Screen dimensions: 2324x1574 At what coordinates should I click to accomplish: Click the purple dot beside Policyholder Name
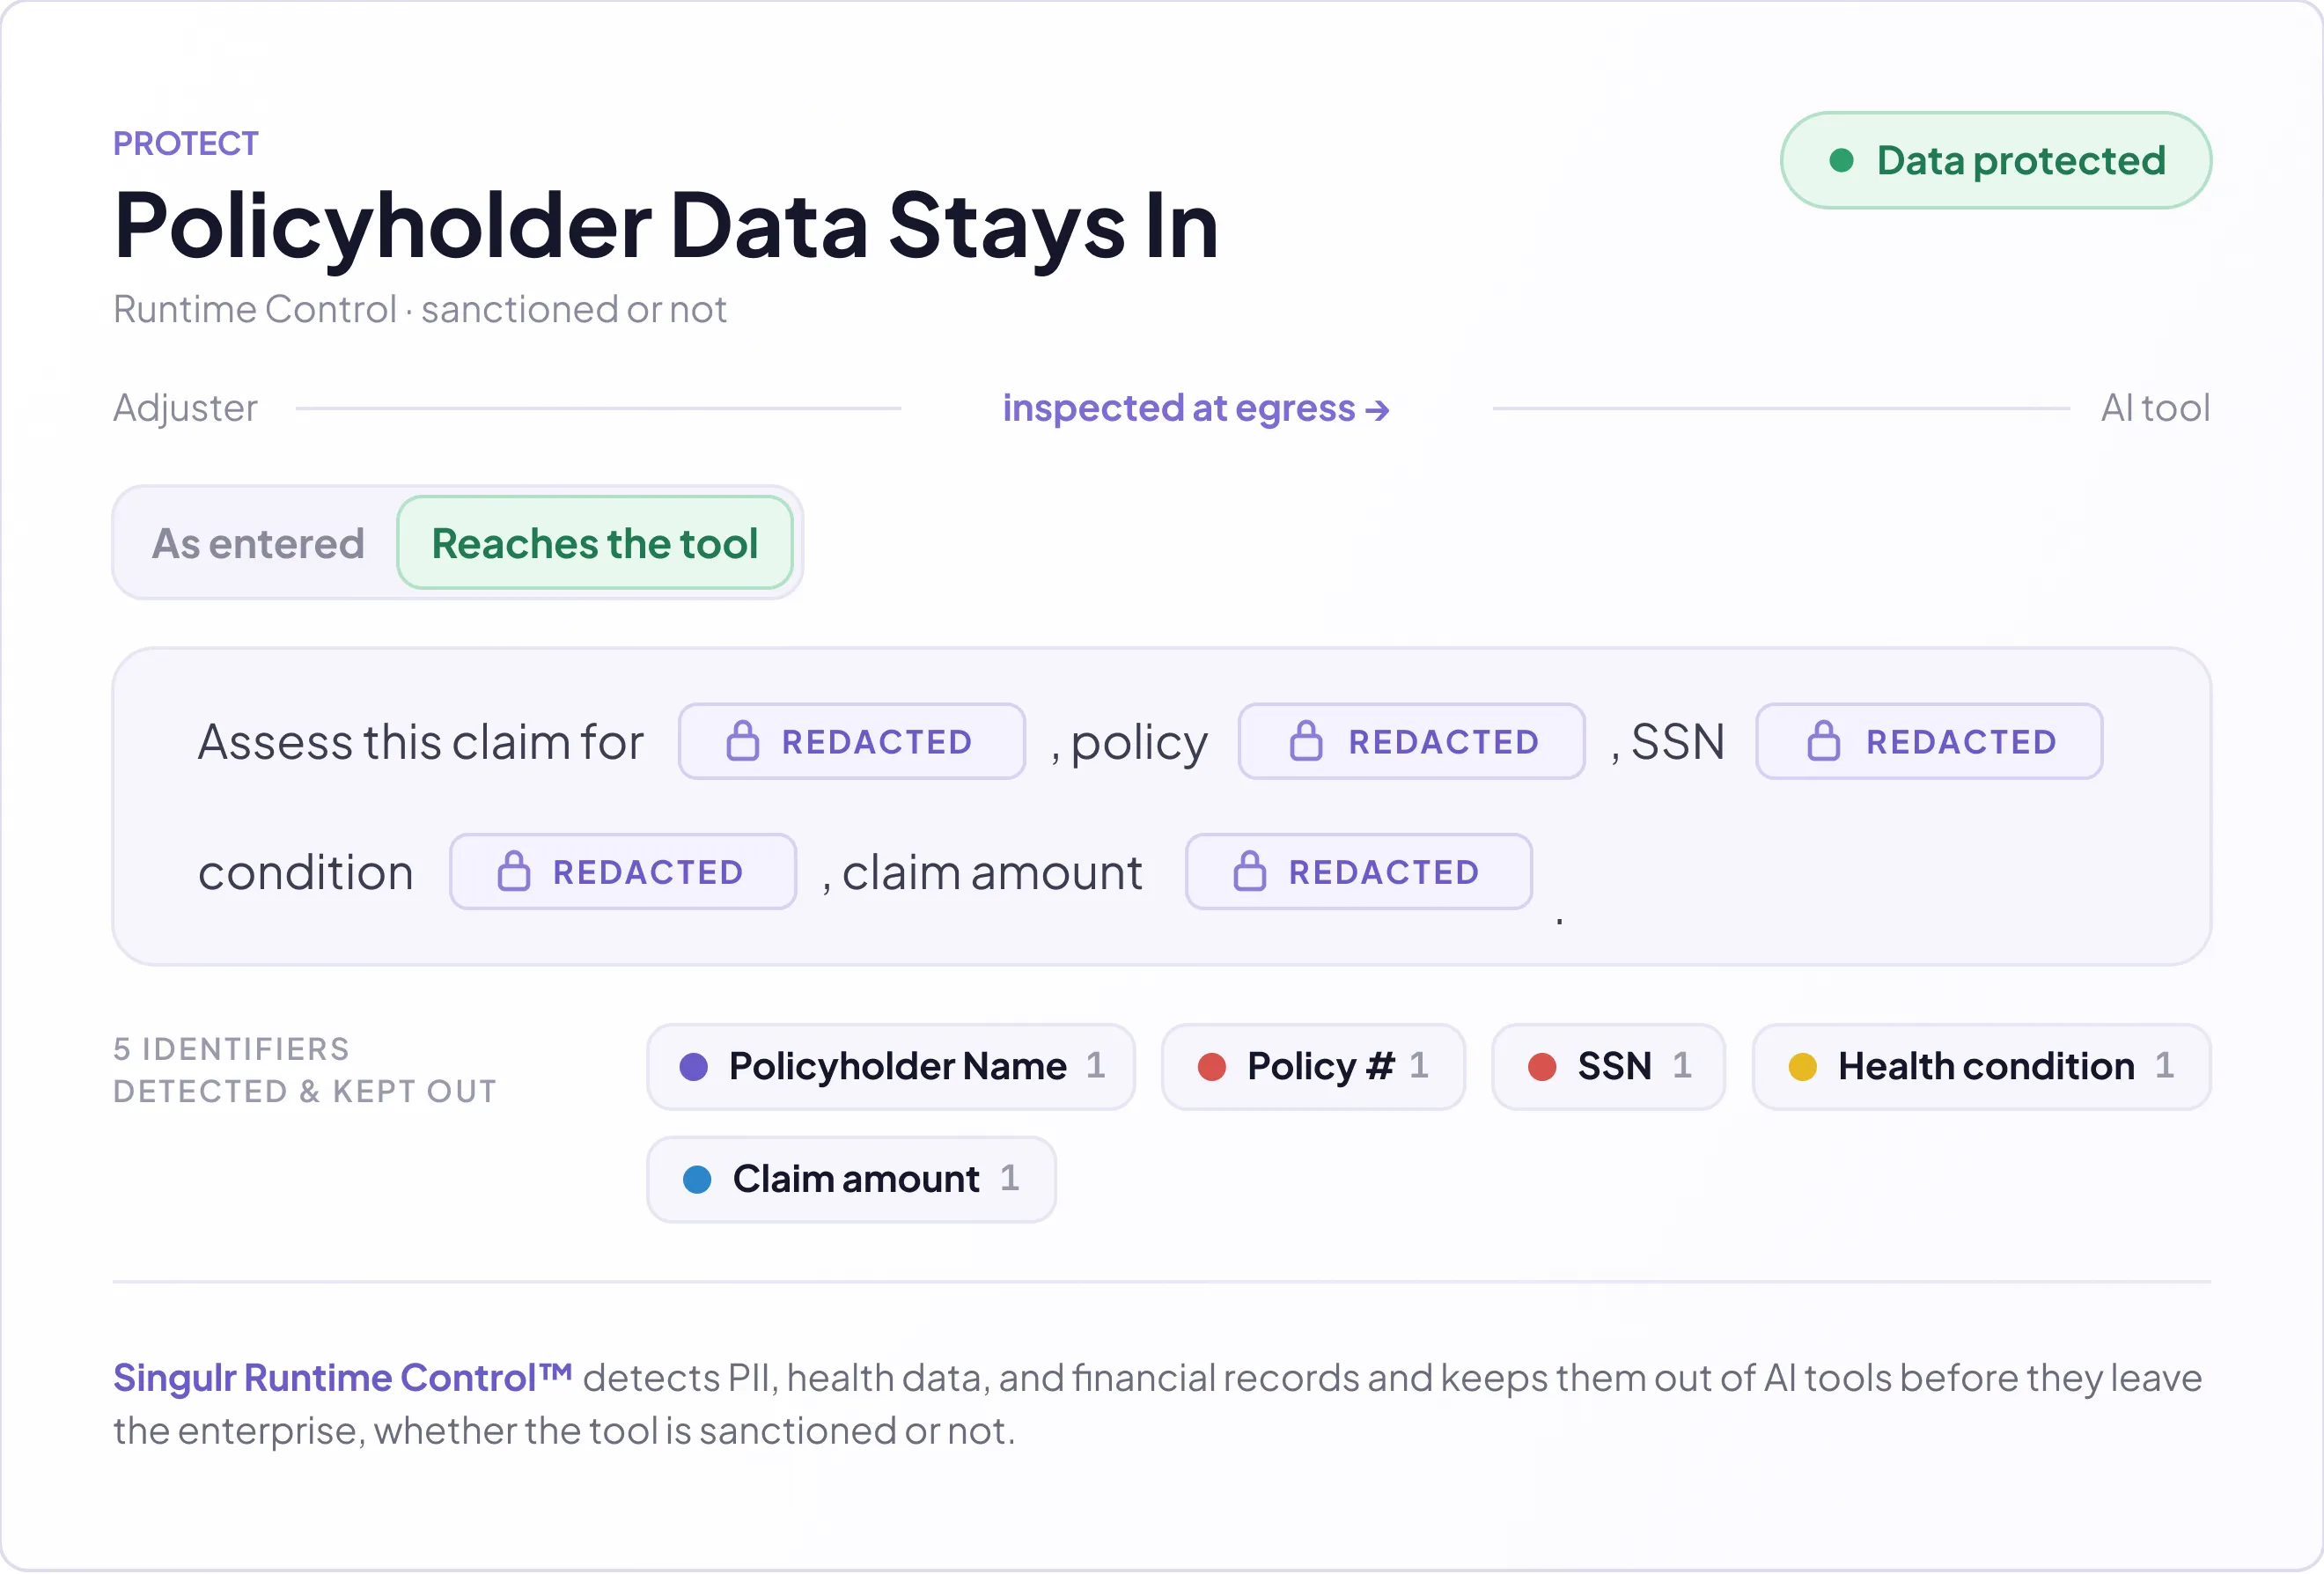tap(694, 1067)
